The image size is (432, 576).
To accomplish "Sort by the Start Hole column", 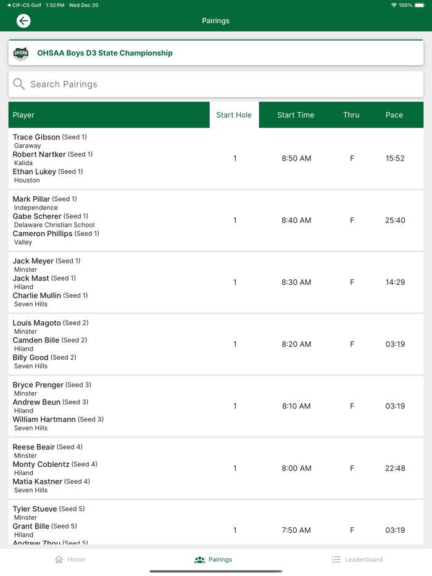I will 234,115.
